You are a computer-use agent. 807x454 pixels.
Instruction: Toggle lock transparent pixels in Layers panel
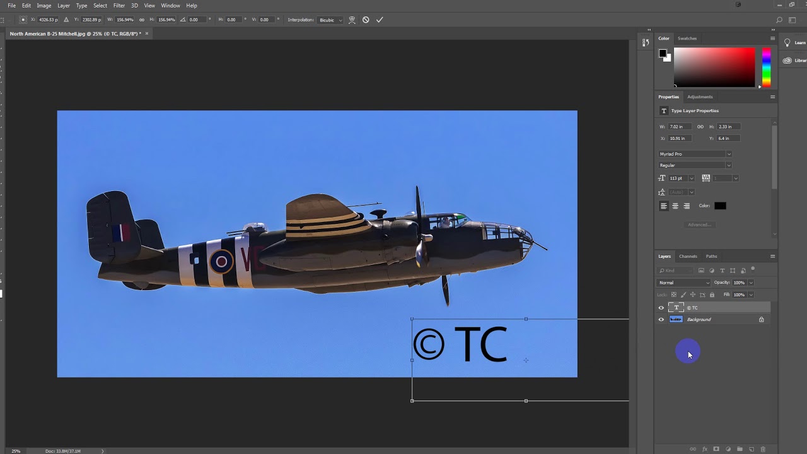point(673,294)
